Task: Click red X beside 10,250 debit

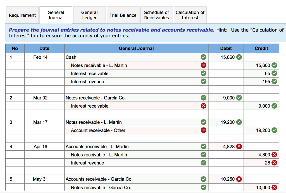Action: (239, 179)
